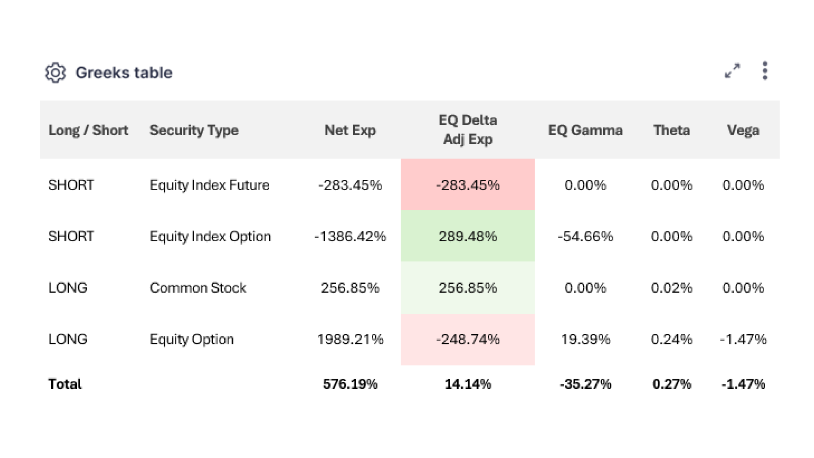Select the Equity Index Option row label
This screenshot has height=458, width=814.
click(210, 236)
